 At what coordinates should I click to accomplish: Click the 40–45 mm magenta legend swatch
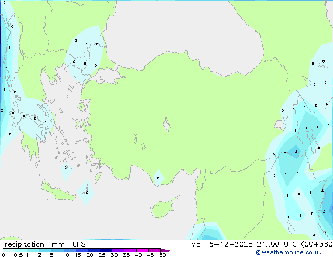[x=142, y=250]
